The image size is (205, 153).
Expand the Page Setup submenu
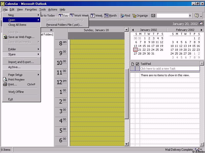pos(22,75)
